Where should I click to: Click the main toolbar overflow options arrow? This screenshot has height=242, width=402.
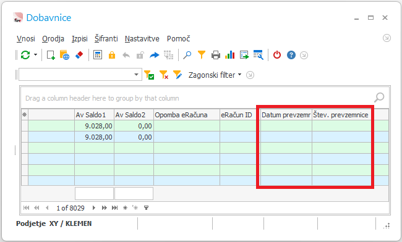click(x=304, y=55)
